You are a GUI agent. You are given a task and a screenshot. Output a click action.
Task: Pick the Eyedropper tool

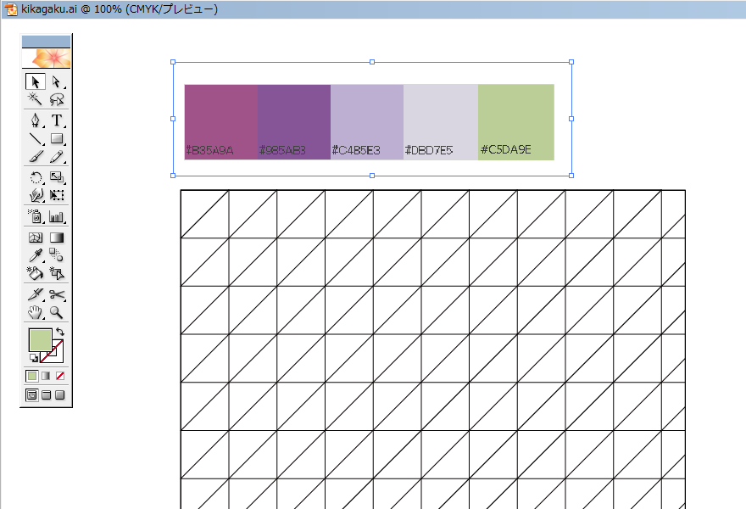(x=36, y=255)
